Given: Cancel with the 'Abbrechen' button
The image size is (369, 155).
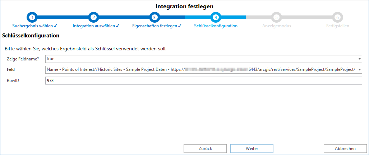Looking at the screenshot, I should click(345, 148).
